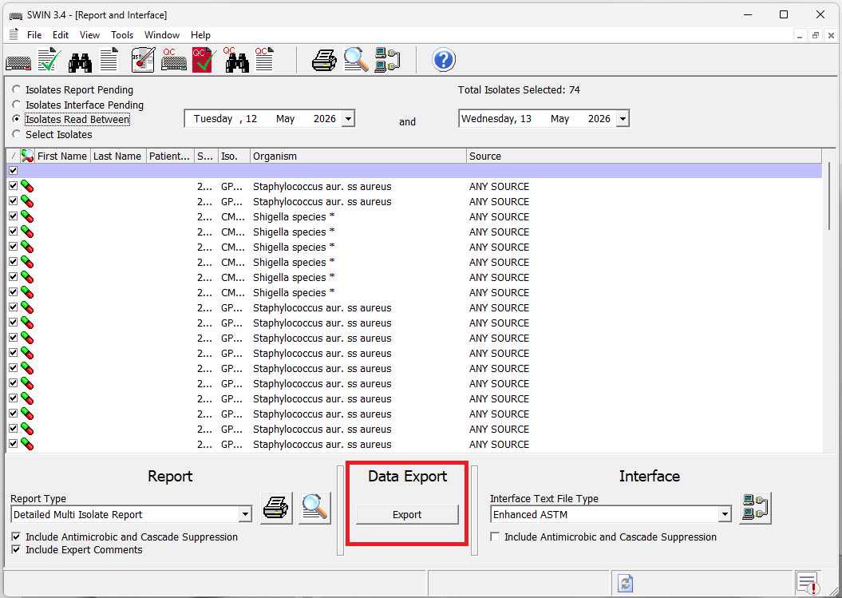Image resolution: width=842 pixels, height=598 pixels.
Task: Click the magnifier preview icon in top toolbar
Action: (356, 60)
